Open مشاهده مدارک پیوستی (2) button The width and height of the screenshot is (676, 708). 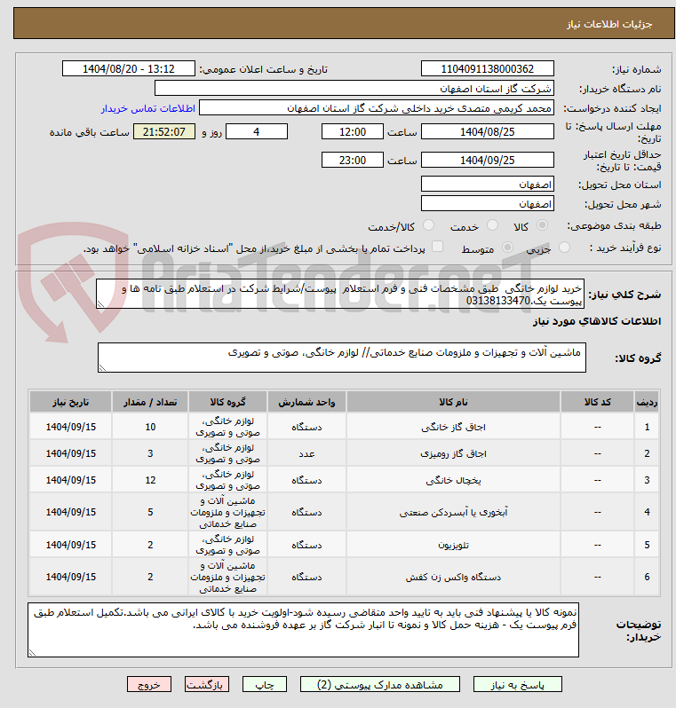tap(380, 685)
